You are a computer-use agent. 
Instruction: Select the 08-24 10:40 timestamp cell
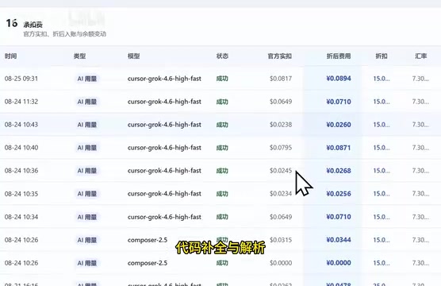[21, 148]
